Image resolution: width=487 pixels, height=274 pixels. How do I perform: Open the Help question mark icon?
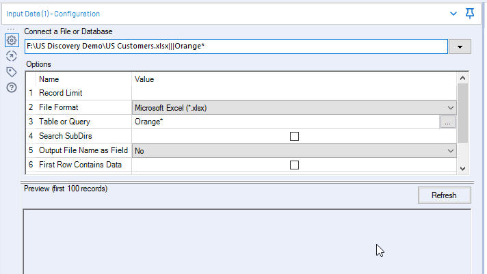point(11,87)
